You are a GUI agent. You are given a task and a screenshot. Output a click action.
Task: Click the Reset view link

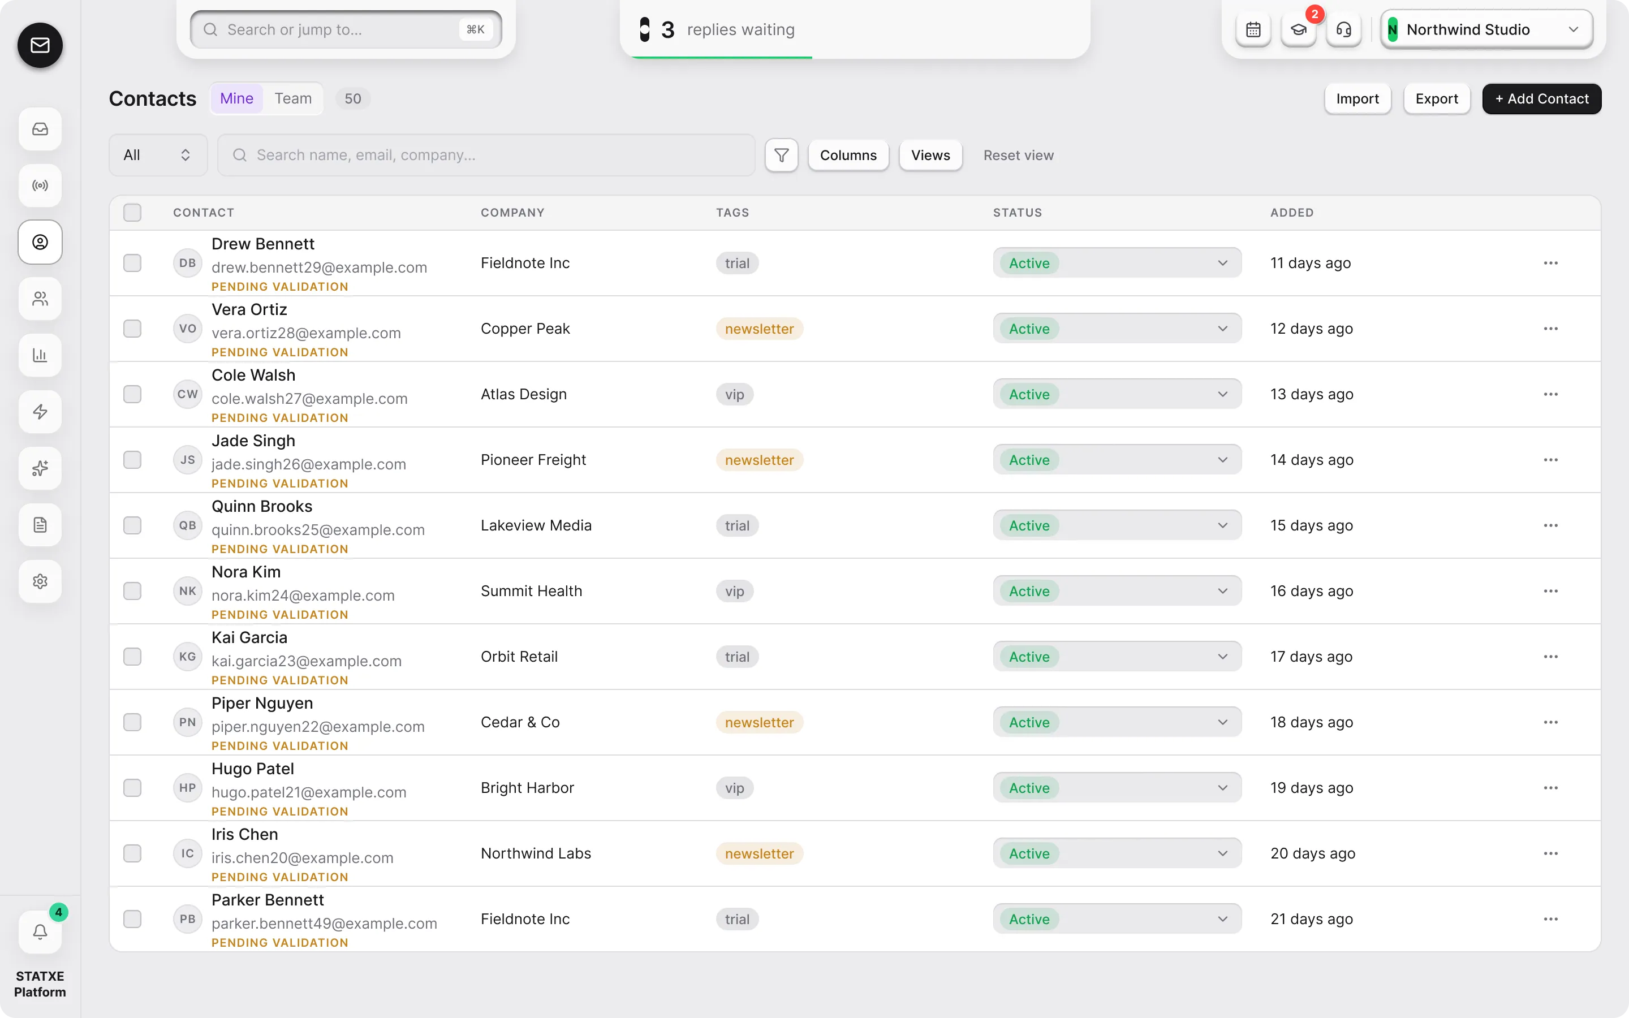tap(1018, 156)
